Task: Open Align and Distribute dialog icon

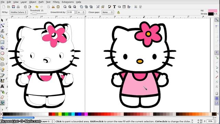Action: (129, 7)
